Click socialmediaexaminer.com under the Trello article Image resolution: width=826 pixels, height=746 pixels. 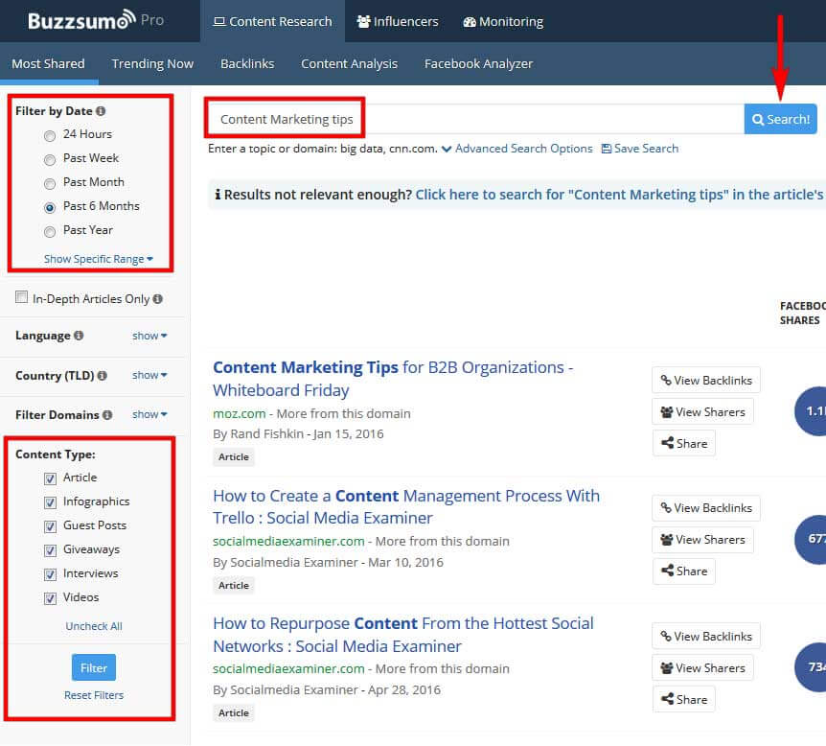(288, 542)
